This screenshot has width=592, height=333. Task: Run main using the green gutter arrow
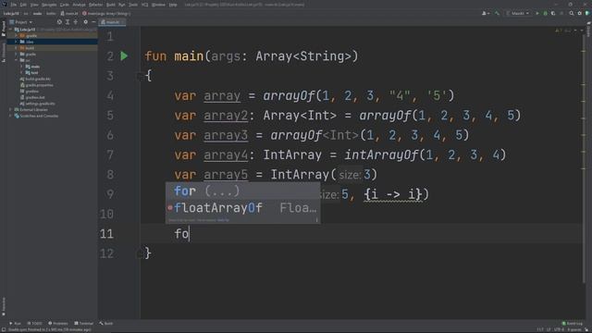(x=124, y=56)
